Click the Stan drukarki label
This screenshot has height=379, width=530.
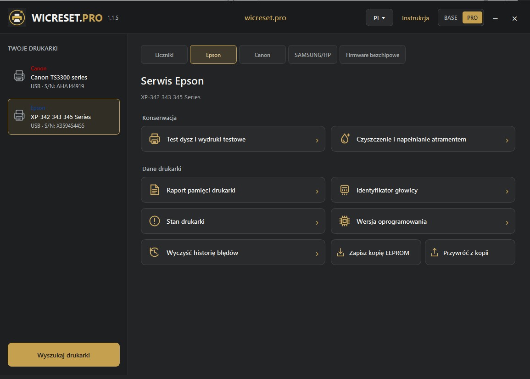[x=185, y=221]
